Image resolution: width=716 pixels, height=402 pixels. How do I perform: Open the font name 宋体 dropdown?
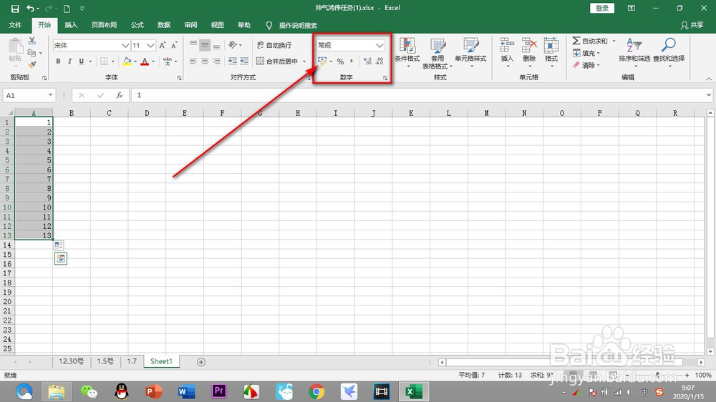click(x=125, y=45)
